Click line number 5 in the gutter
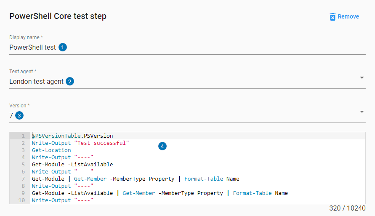Screen dimensions: 375x216 [24, 165]
